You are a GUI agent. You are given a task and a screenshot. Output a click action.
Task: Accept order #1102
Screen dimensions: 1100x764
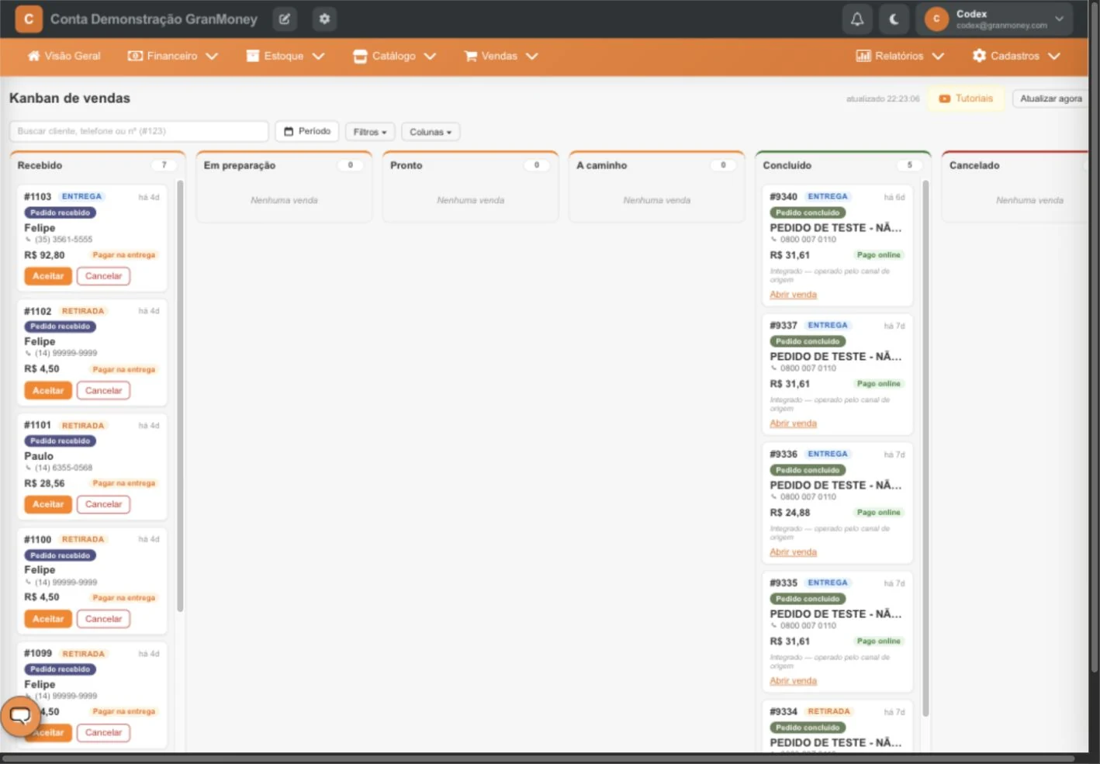pos(48,391)
